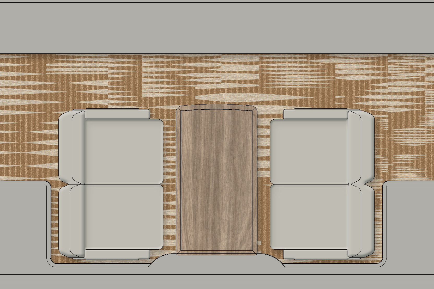Select the large gray panel above the carpet
This screenshot has height=289, width=434.
click(x=217, y=26)
